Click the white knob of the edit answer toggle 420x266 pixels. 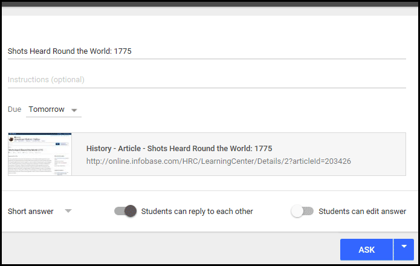tap(297, 211)
